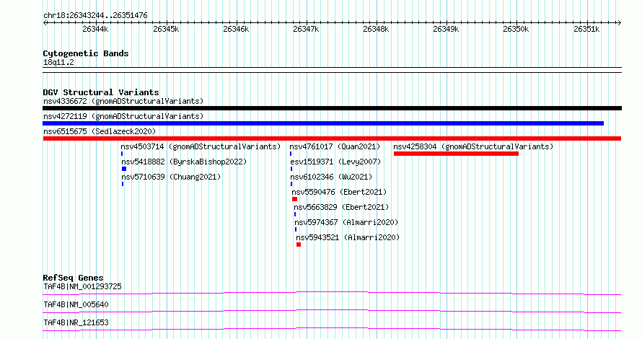Open nsv6515675 (Sedlazeck2020) label
Image resolution: width=642 pixels, height=339 pixels.
coord(100,131)
